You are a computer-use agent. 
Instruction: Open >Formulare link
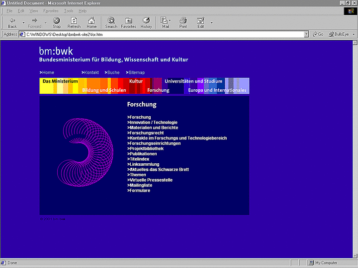pos(139,191)
